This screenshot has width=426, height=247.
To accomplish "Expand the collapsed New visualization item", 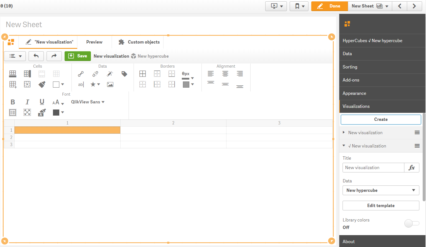I will pyautogui.click(x=344, y=133).
